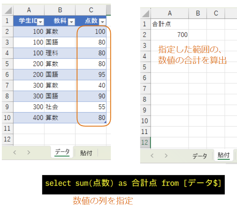The height and width of the screenshot is (209, 237).
Task: Open the 教科 filter dropdown
Action: tap(71, 22)
